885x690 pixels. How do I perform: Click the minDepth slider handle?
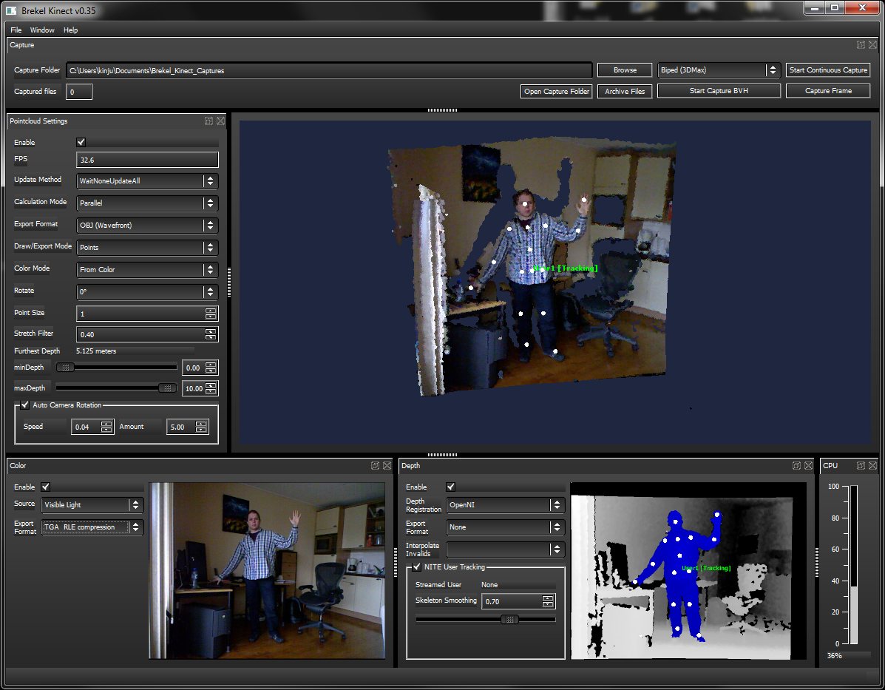click(x=66, y=368)
